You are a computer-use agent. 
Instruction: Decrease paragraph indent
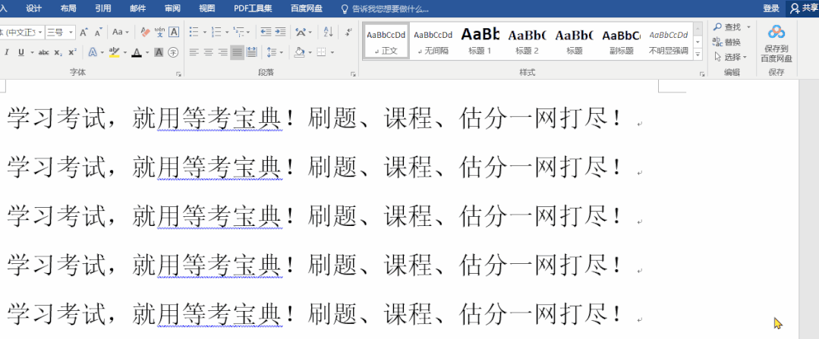click(x=266, y=33)
